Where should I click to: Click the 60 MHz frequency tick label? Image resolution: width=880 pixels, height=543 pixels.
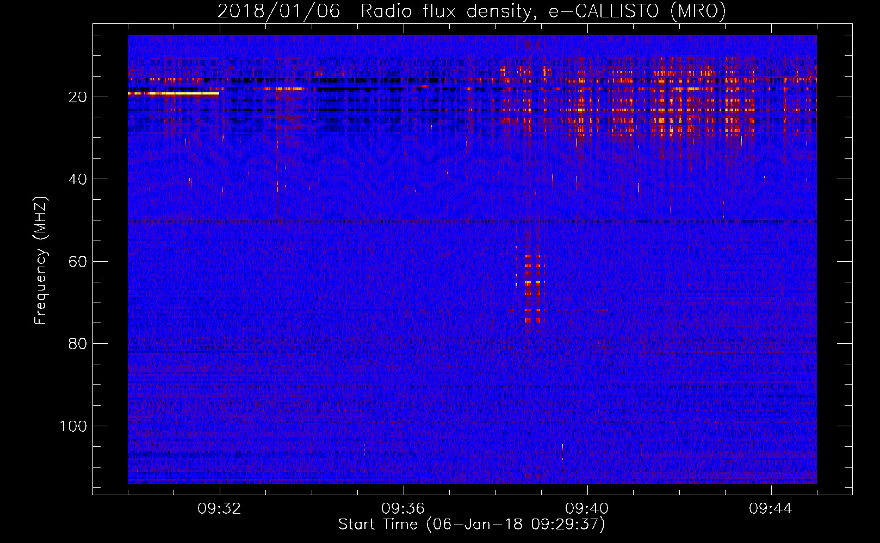click(x=78, y=262)
